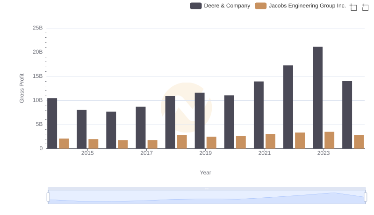Toggle Jacobs Engineering Group Inc. legend entry
Viewport: 374px width, 215px height.
(x=300, y=6)
